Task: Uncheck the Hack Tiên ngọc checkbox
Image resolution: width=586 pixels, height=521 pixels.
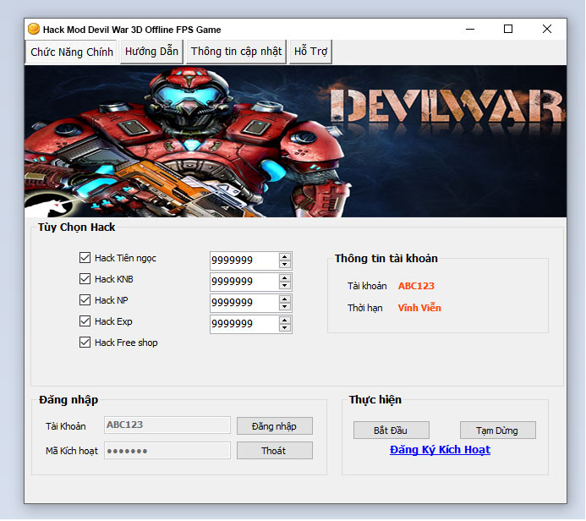Action: coord(85,258)
